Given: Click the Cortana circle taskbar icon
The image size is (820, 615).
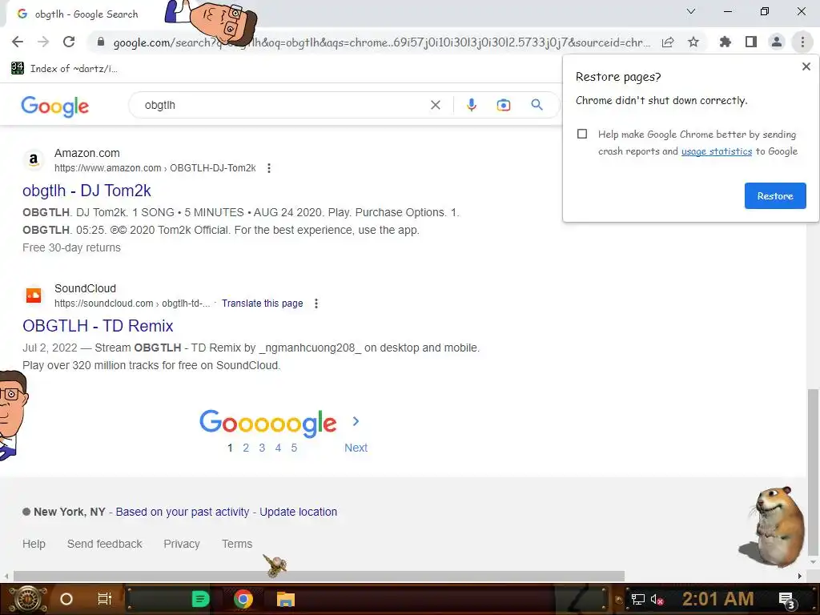Looking at the screenshot, I should pyautogui.click(x=66, y=599).
